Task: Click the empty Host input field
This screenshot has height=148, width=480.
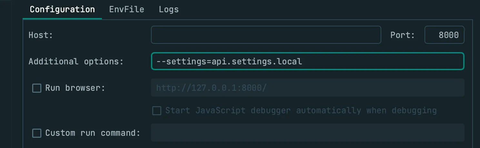Action: 266,35
